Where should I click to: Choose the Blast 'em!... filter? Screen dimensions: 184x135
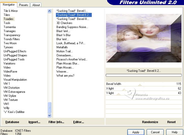point(63,31)
